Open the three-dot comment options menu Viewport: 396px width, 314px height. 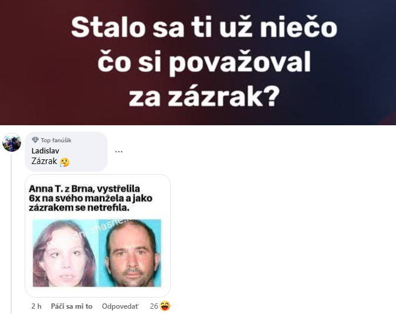click(x=119, y=152)
